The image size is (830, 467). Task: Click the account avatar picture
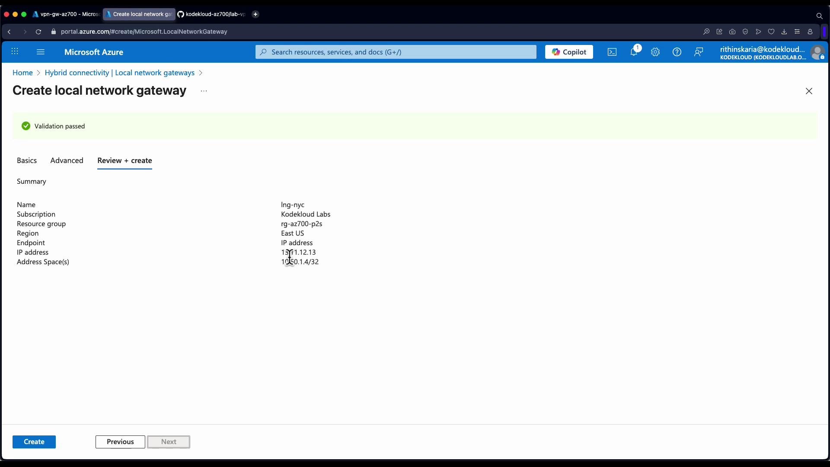point(817,53)
